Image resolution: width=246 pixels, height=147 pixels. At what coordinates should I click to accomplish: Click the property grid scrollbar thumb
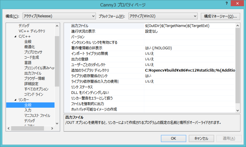(x=238, y=66)
